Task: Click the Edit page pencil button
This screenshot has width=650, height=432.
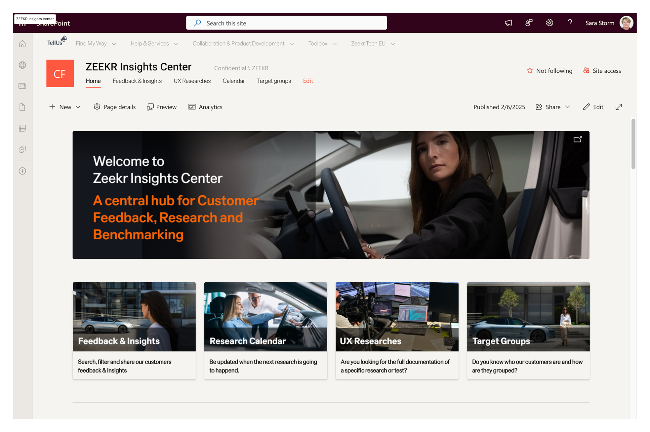Action: point(593,107)
